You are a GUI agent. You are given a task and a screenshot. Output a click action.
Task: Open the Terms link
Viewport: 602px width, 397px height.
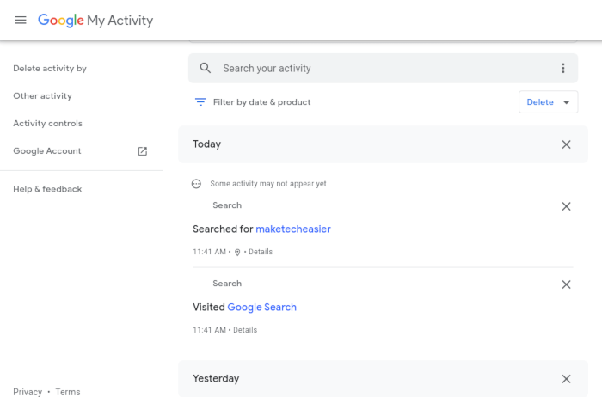pyautogui.click(x=68, y=392)
